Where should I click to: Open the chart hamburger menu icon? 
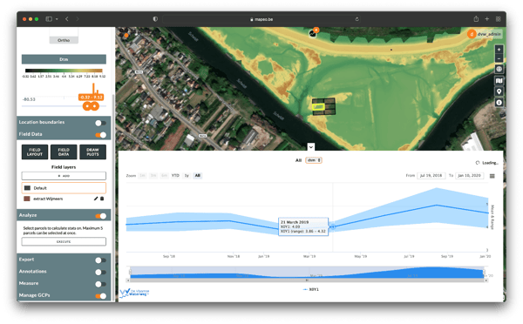492,176
